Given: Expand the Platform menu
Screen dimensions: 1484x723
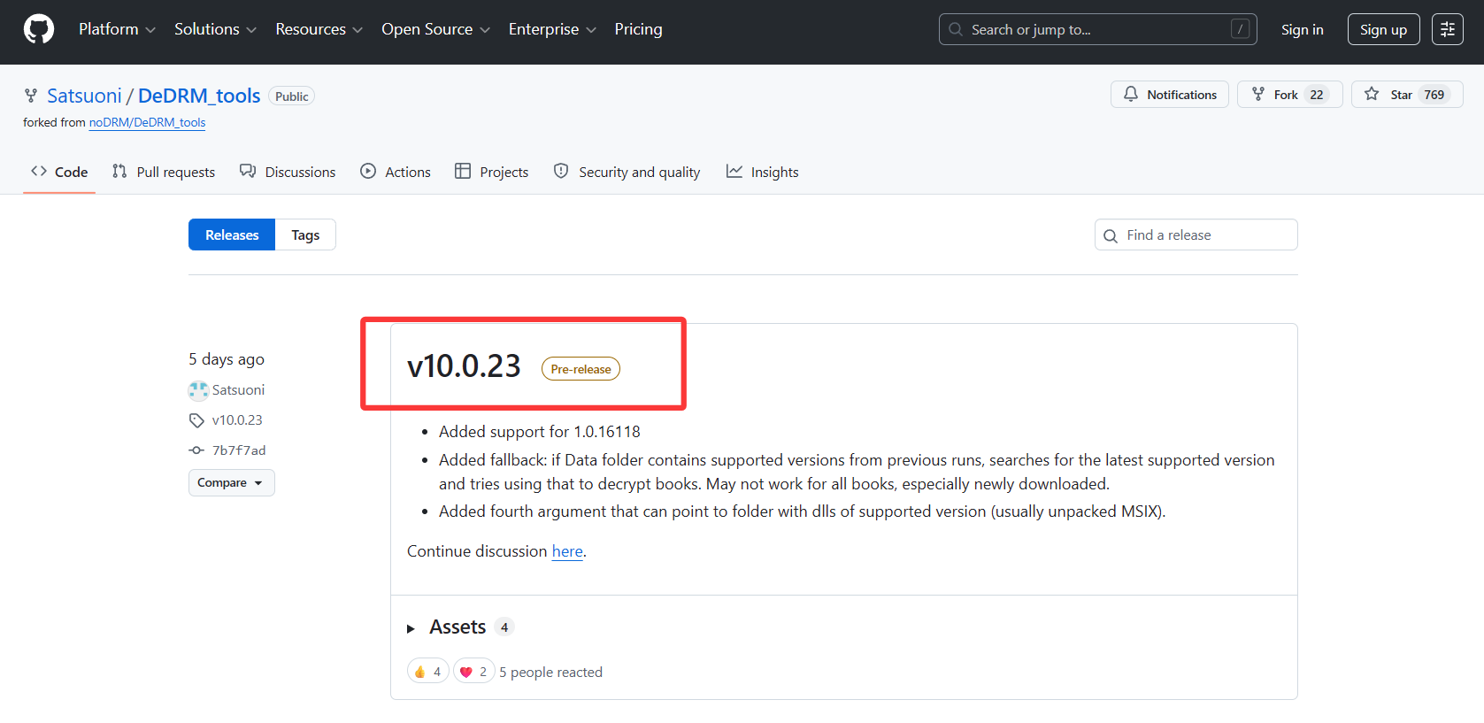Looking at the screenshot, I should (117, 29).
